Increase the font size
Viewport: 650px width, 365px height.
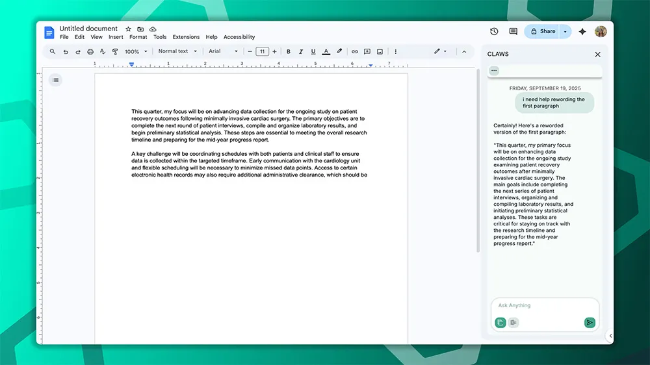[x=274, y=52]
